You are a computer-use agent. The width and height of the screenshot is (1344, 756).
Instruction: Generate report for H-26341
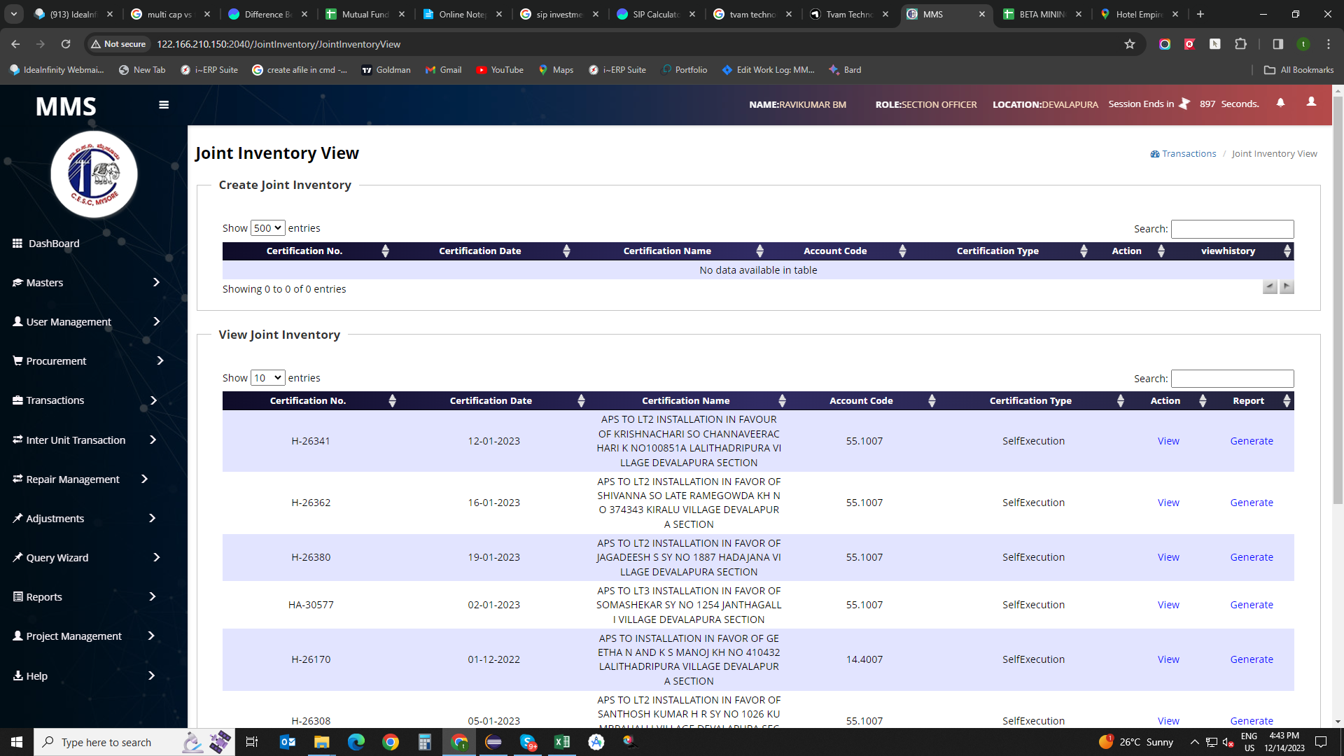point(1252,441)
